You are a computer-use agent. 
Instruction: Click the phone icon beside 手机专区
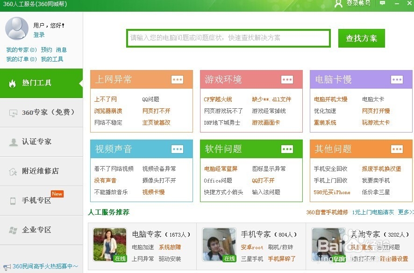pos(13,201)
